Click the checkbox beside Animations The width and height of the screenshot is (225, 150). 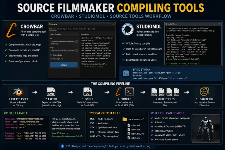(152, 122)
